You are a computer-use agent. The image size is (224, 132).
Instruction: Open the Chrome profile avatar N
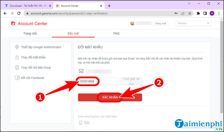pos(212,14)
